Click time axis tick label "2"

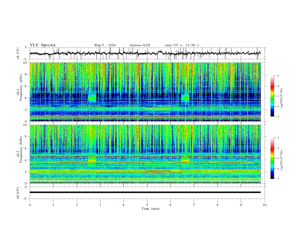coord(77,205)
